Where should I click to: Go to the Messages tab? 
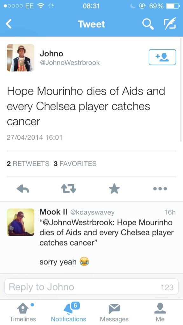(x=114, y=313)
